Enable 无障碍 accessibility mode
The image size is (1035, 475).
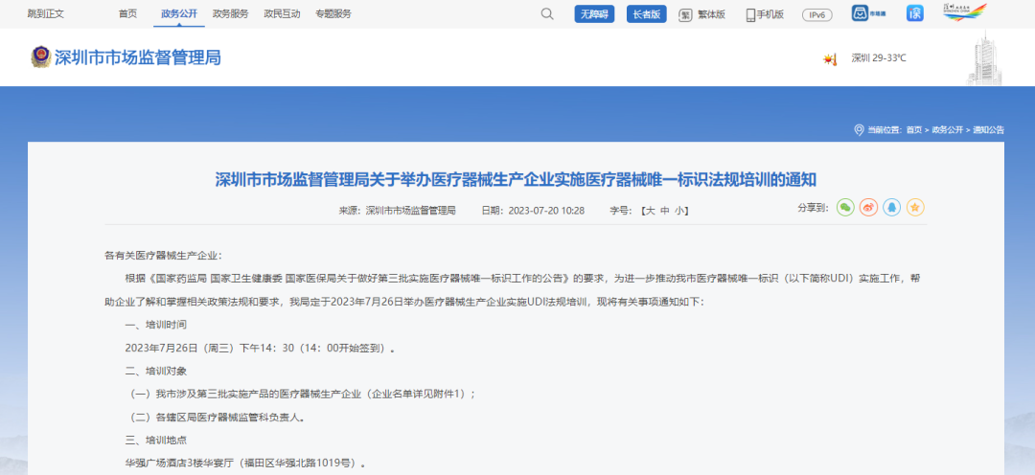594,14
